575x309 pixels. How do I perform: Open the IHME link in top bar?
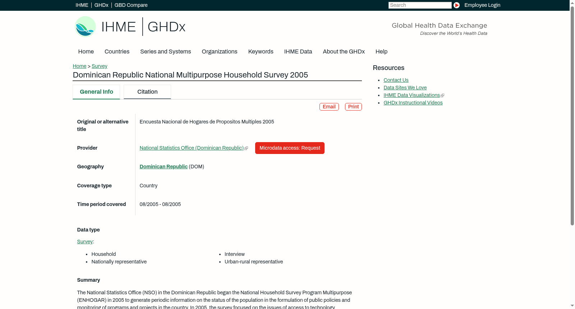tap(82, 5)
